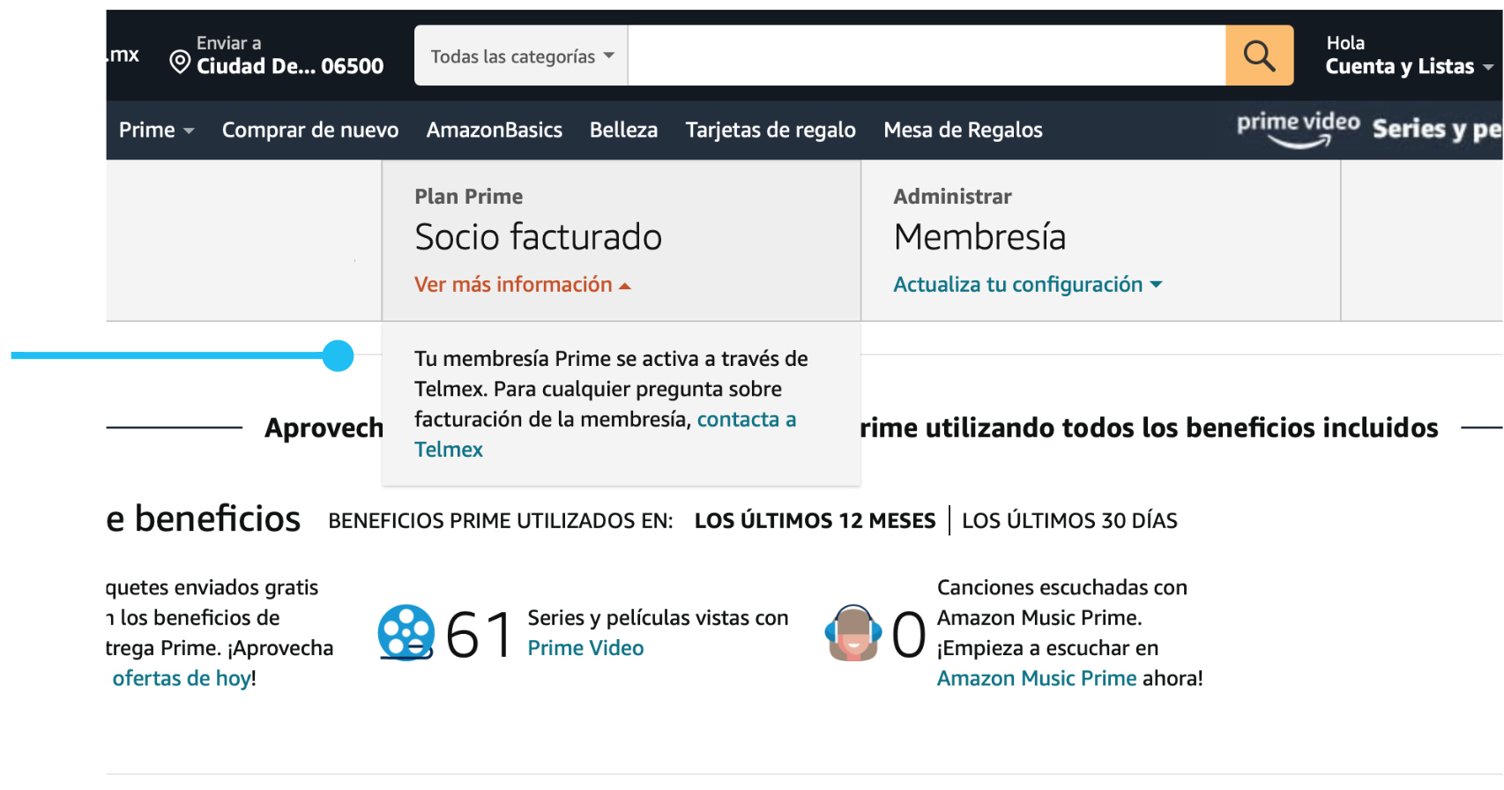Open the Prime Video link under series count
This screenshot has width=1504, height=790.
(x=585, y=648)
